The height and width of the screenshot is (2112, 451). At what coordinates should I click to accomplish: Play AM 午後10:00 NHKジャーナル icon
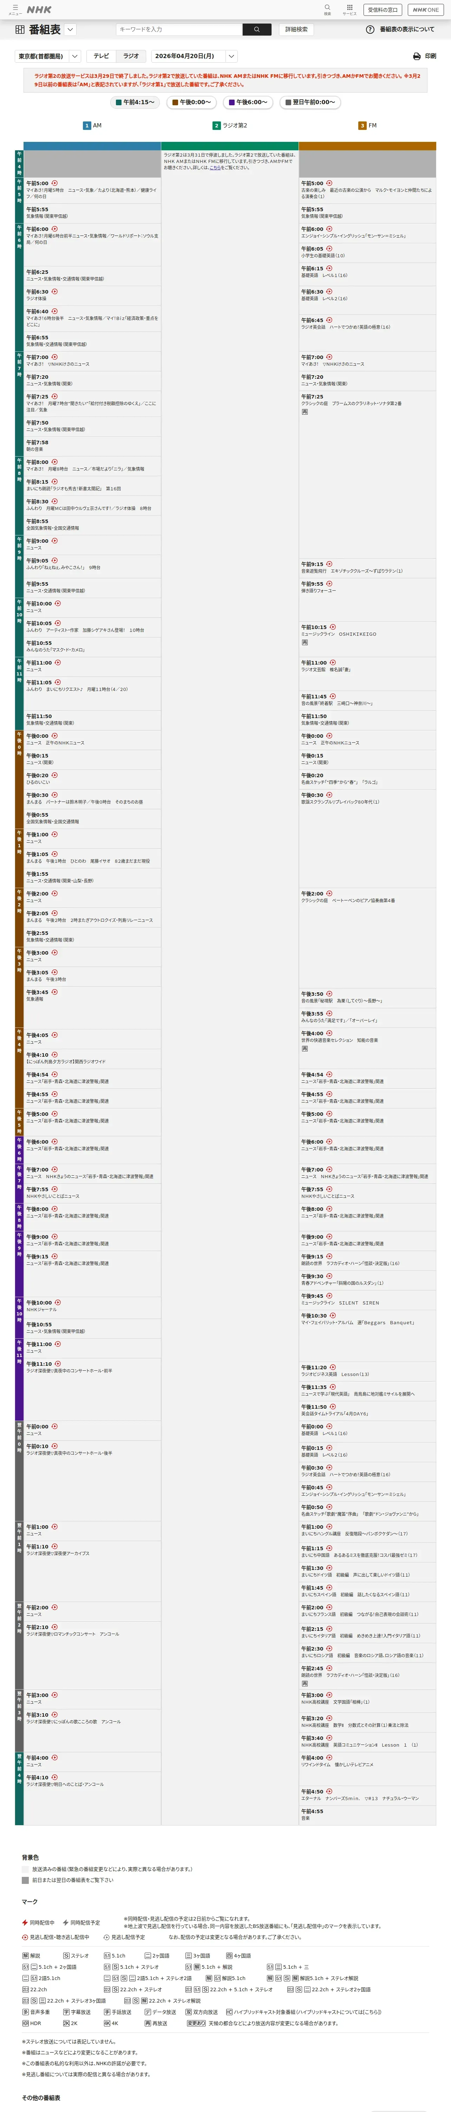coord(57,1302)
